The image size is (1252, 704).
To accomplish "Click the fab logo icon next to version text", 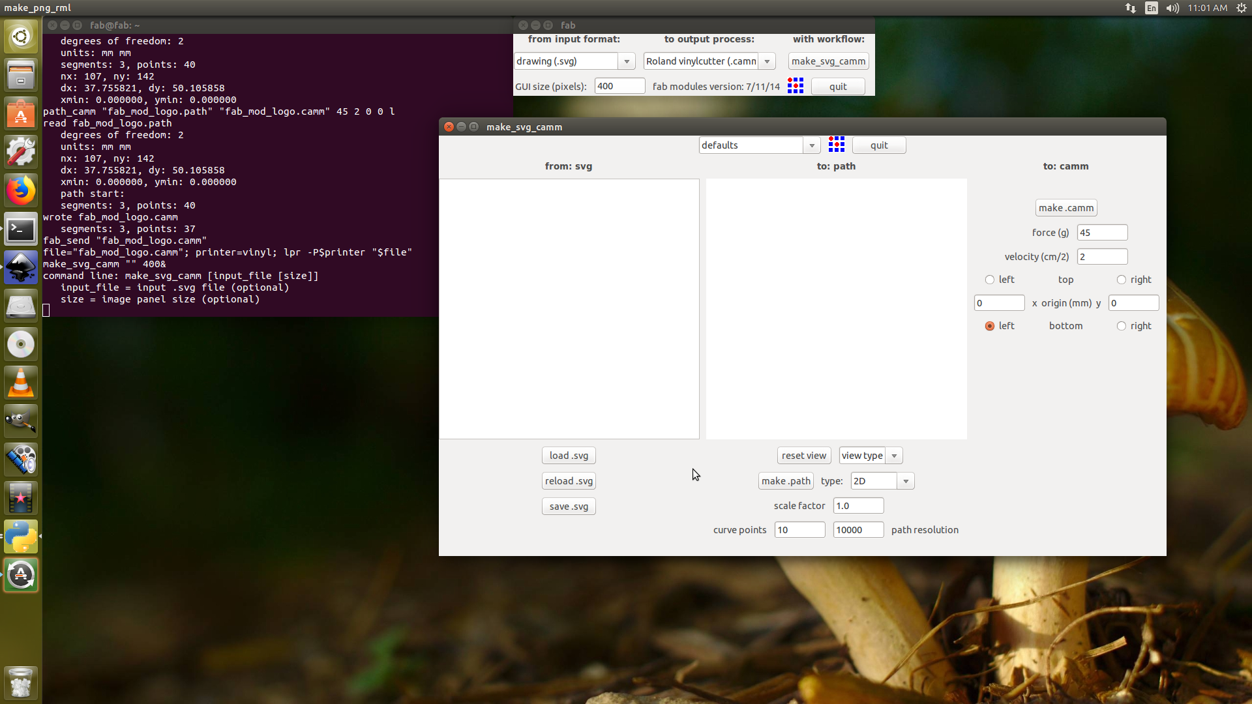I will tap(795, 86).
